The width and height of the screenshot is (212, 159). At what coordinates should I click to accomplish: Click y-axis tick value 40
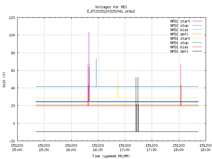coord(13,88)
